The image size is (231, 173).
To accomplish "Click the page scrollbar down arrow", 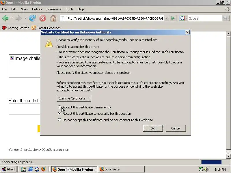I will tap(228, 156).
